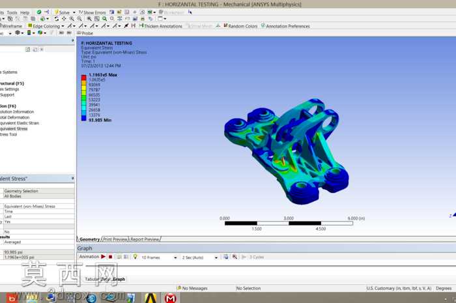Open the Tools menu
Screen dimensions: 456x303
click(x=12, y=12)
